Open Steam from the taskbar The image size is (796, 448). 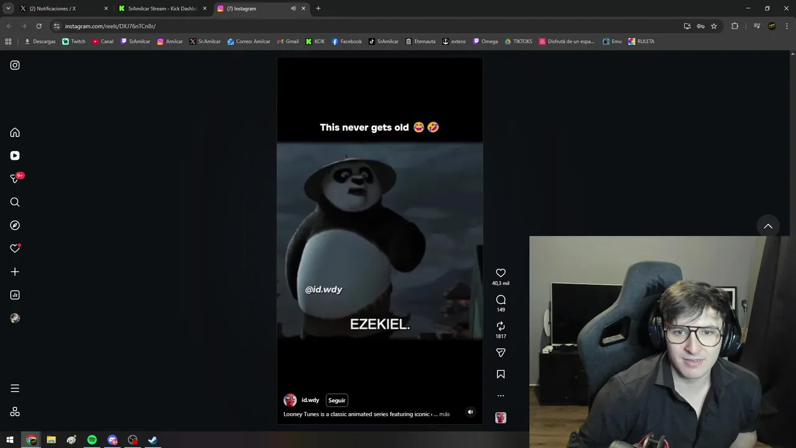coord(152,440)
